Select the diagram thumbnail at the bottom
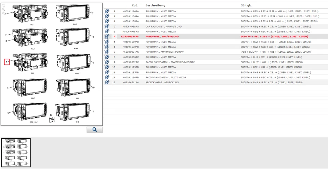The height and width of the screenshot is (169, 328). [x=16, y=153]
